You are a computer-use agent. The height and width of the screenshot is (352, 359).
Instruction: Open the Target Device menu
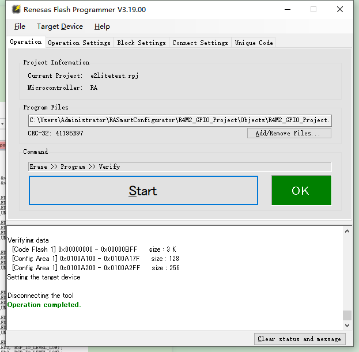click(x=60, y=27)
